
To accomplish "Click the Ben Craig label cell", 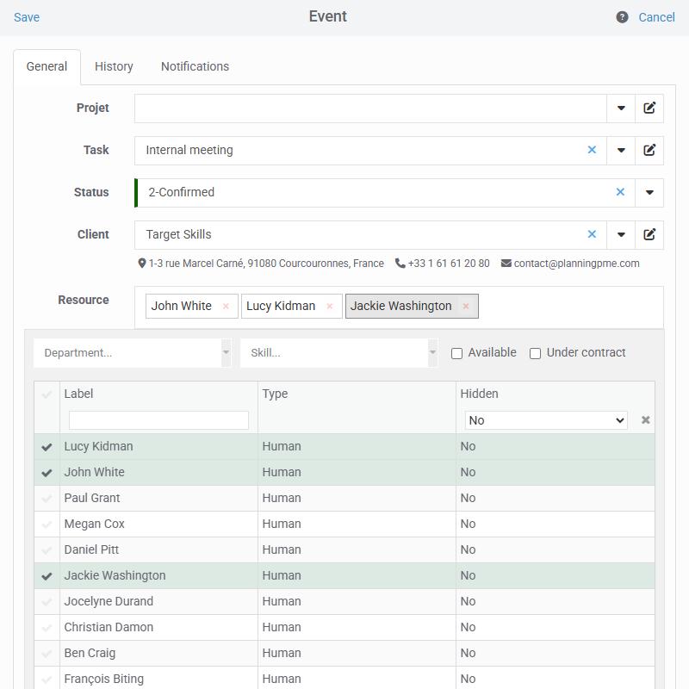I will coord(158,654).
